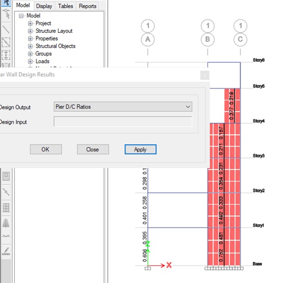Select the draw line object tool
296x283 pixels.
pos(6,29)
